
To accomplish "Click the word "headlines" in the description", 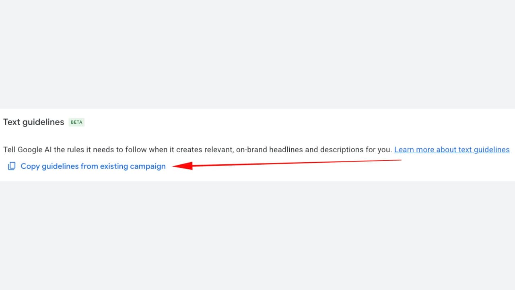I will click(286, 150).
